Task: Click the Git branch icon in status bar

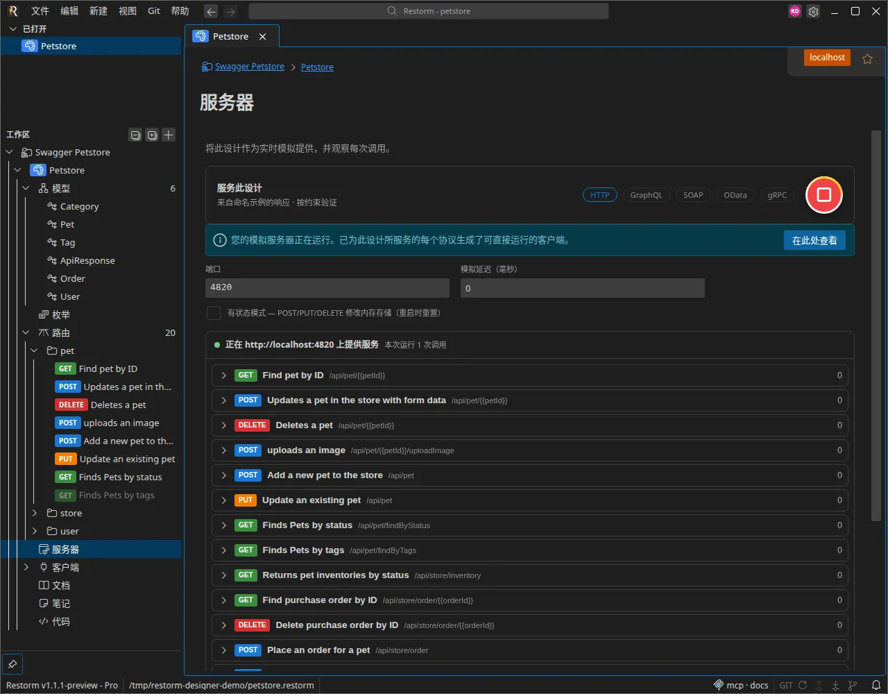Action: point(852,685)
